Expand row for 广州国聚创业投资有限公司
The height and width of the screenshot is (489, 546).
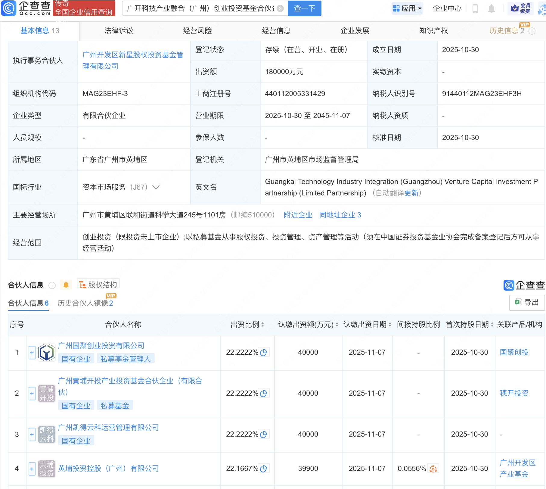32,353
